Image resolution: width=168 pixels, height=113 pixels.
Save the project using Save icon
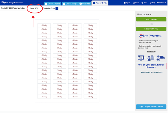[x=136, y=3]
